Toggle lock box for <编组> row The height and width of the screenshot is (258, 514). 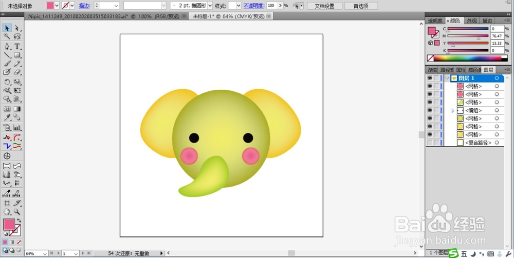pyautogui.click(x=436, y=110)
